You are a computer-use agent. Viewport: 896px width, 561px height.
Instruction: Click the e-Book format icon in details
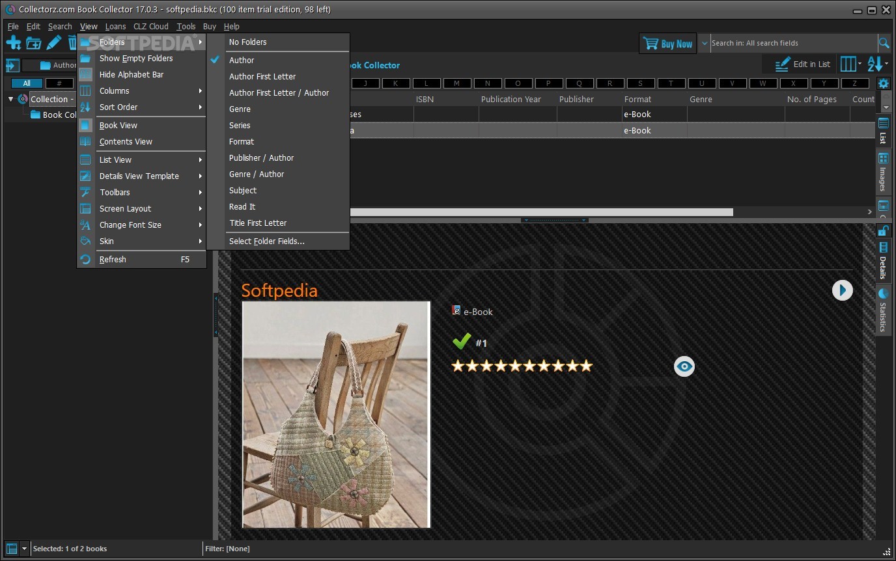pos(456,310)
